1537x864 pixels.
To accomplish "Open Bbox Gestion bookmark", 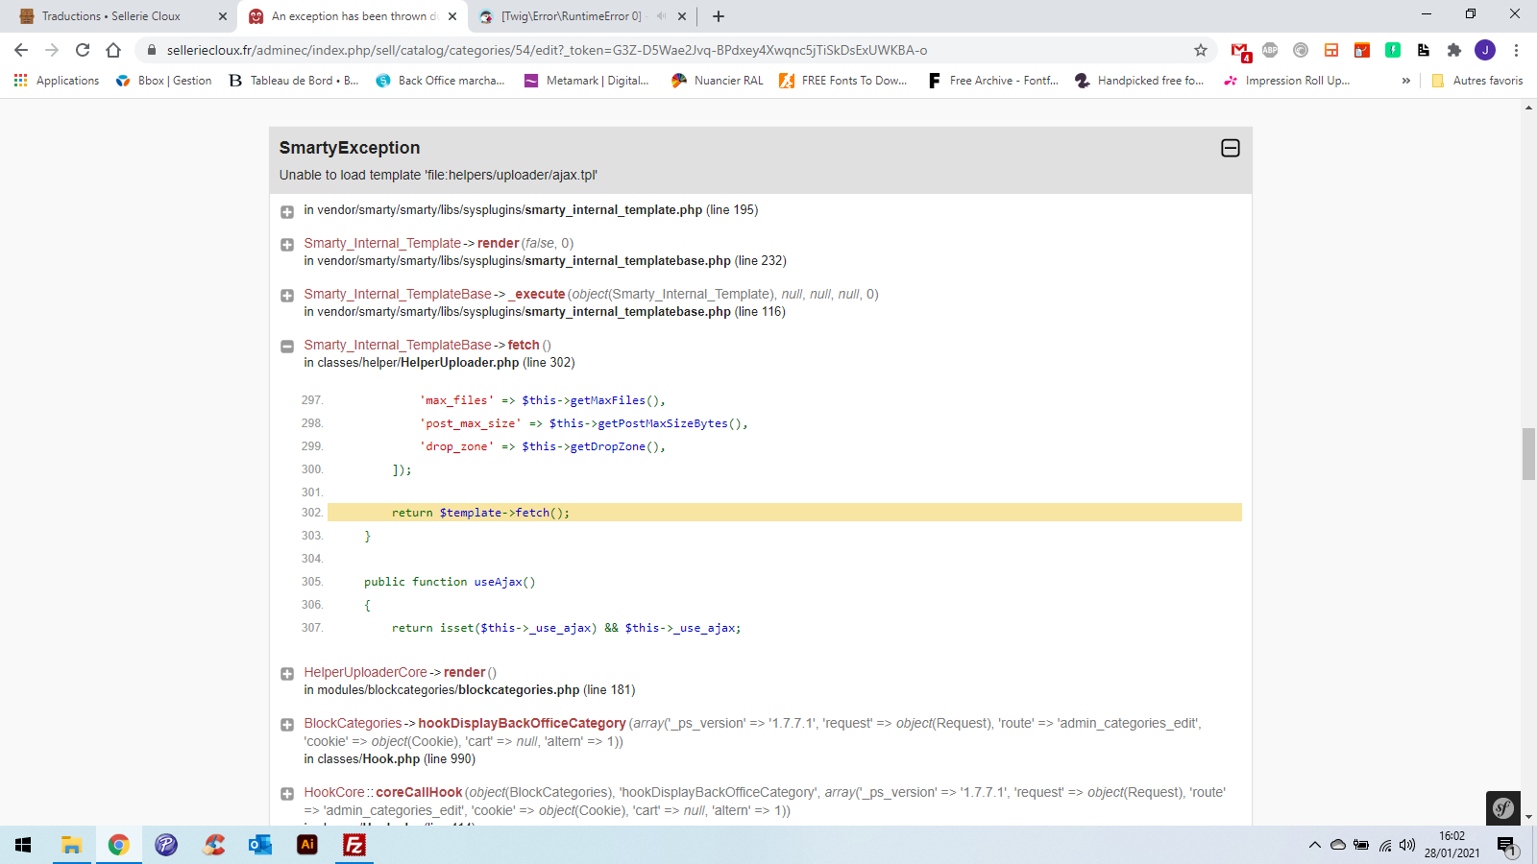I will [163, 81].
